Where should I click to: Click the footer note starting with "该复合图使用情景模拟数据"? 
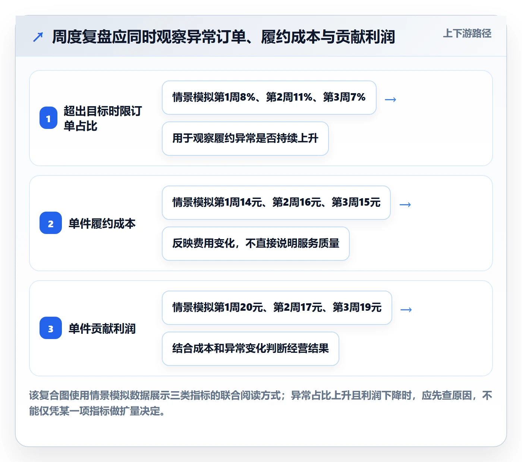point(261,403)
